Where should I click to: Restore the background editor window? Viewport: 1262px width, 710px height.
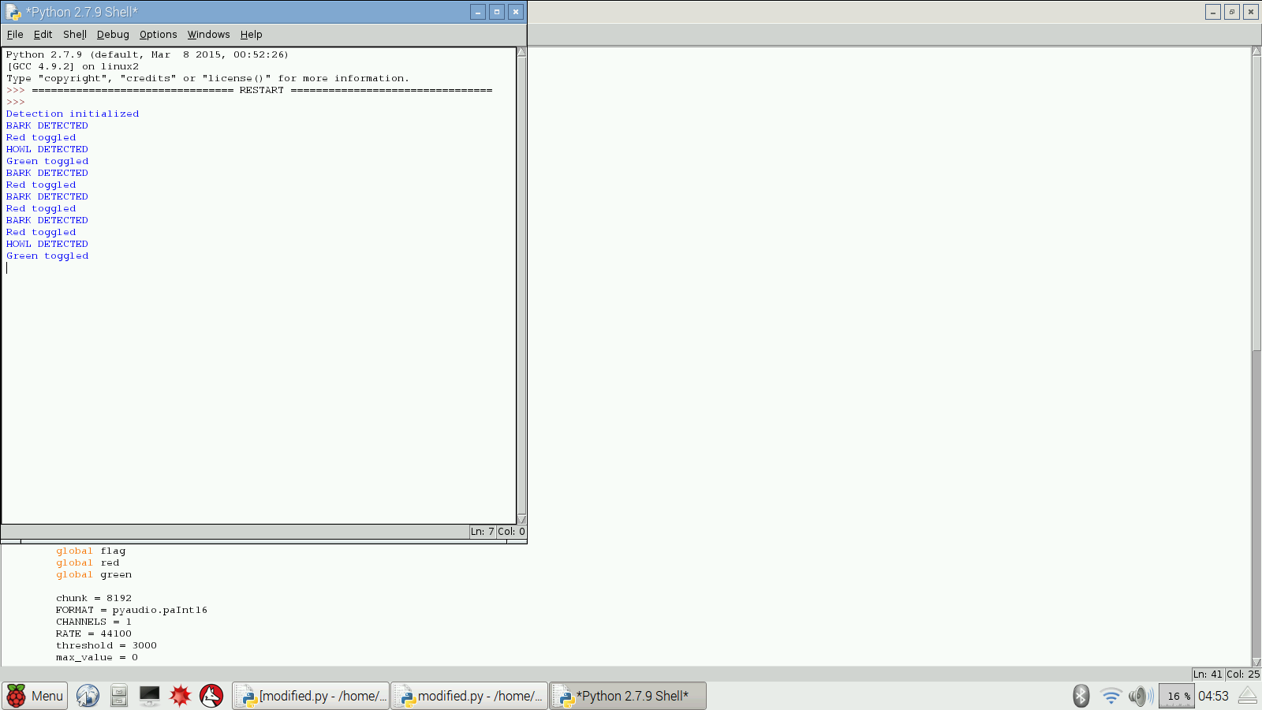1232,12
